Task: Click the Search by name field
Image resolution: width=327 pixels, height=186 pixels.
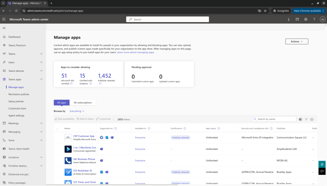Action: (274, 119)
